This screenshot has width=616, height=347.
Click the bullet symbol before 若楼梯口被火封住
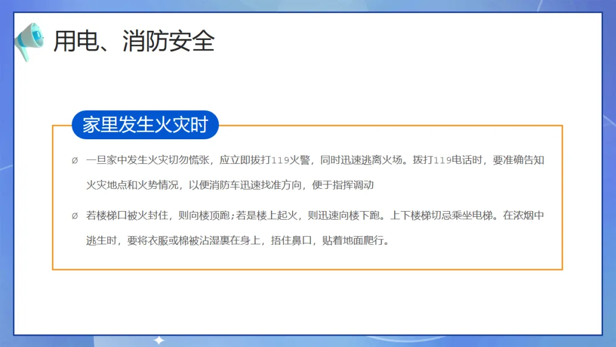pos(75,216)
